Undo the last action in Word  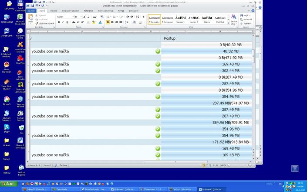point(37,6)
